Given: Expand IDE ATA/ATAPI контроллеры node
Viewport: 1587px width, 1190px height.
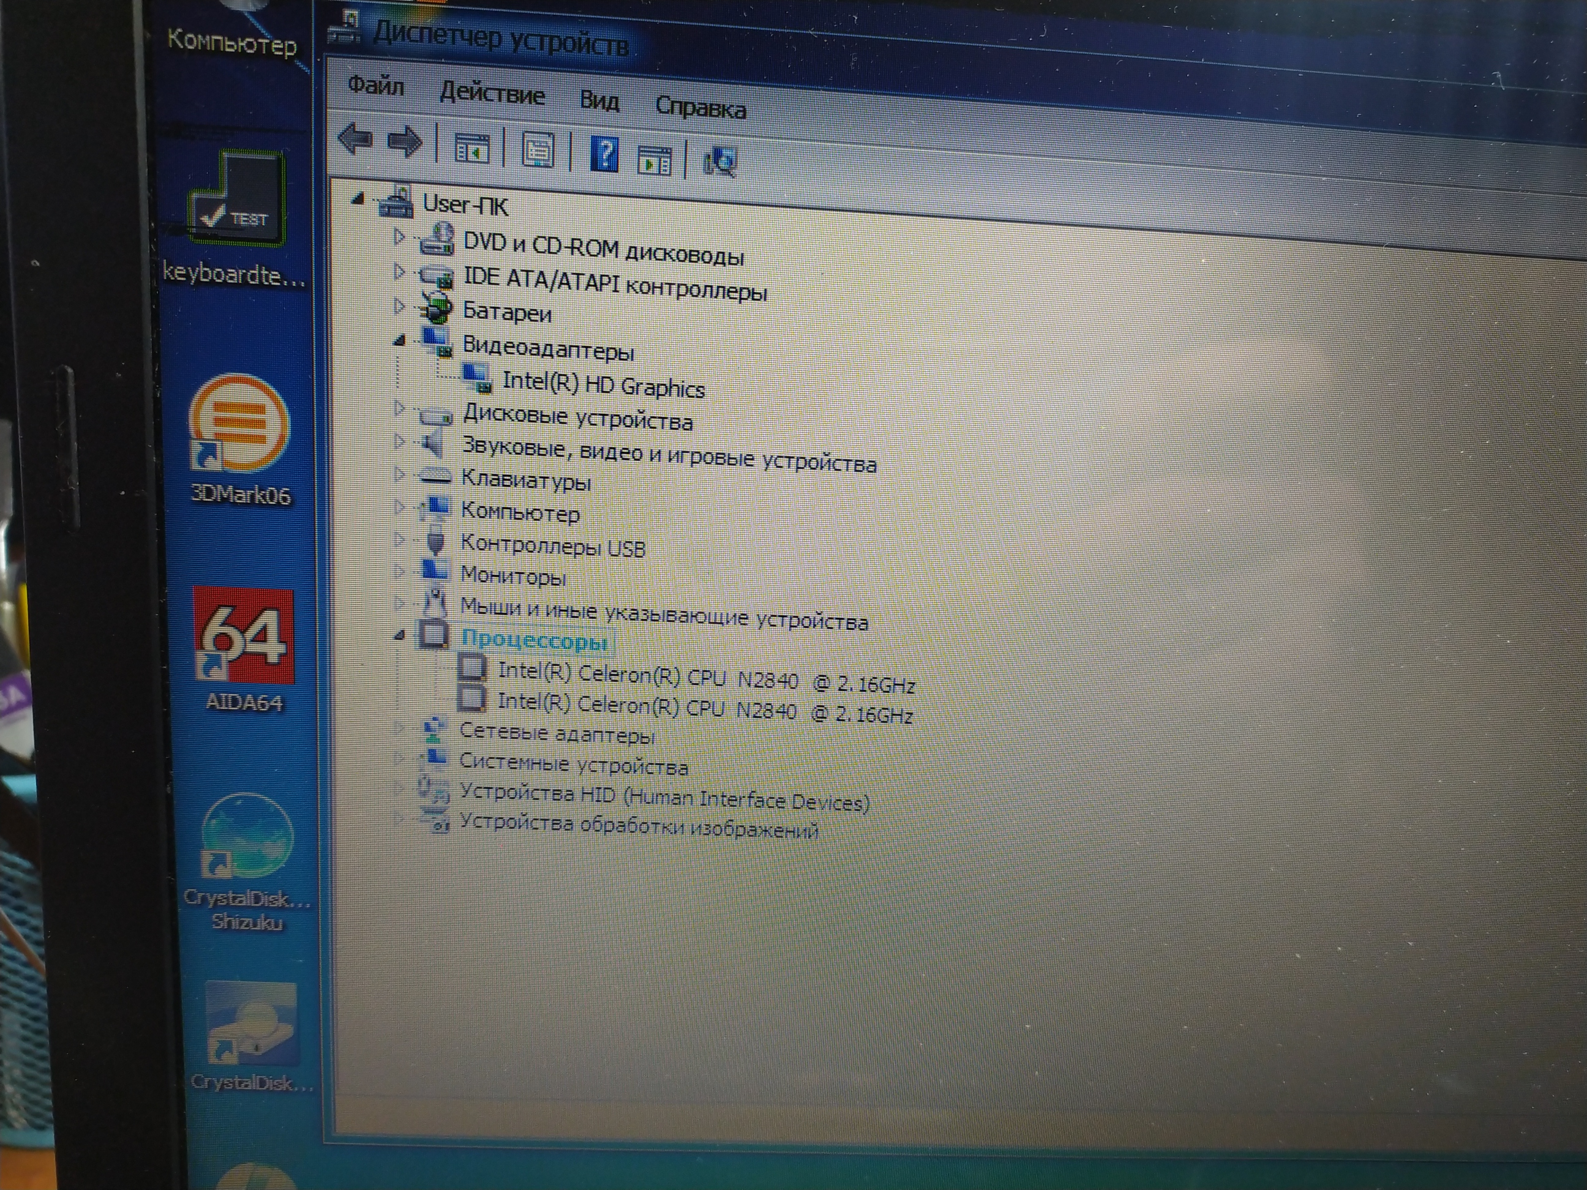Looking at the screenshot, I should click(399, 271).
